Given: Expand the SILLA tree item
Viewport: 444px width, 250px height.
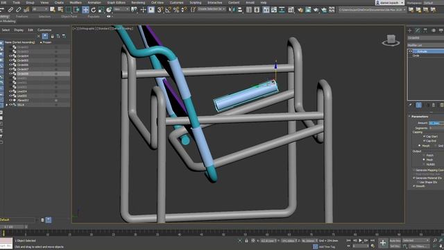Looking at the screenshot, I should pos(6,105).
